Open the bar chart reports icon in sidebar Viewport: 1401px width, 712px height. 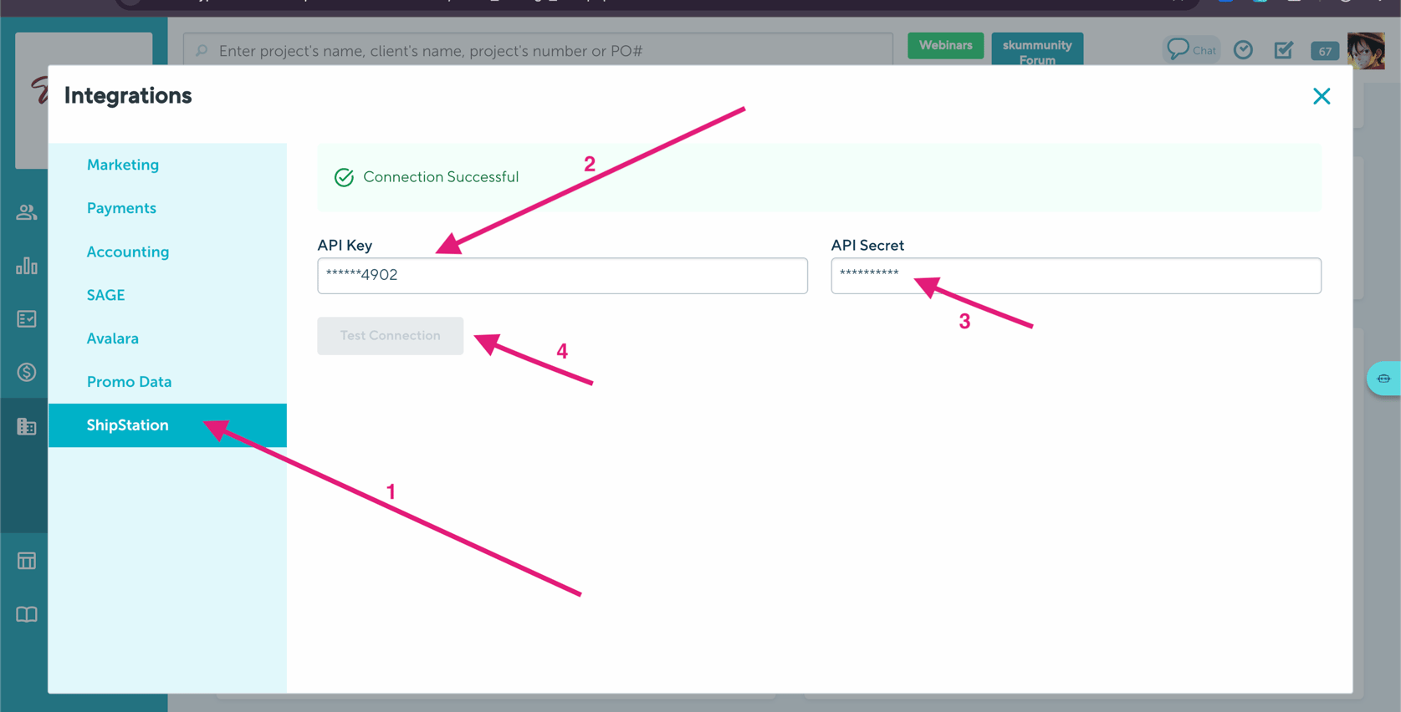coord(27,266)
